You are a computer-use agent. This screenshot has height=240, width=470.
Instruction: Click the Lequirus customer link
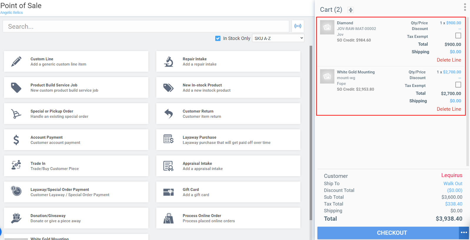tap(452, 175)
